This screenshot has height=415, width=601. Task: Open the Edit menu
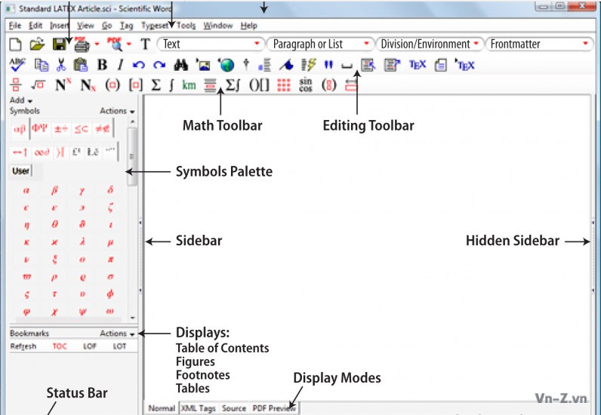[x=35, y=26]
